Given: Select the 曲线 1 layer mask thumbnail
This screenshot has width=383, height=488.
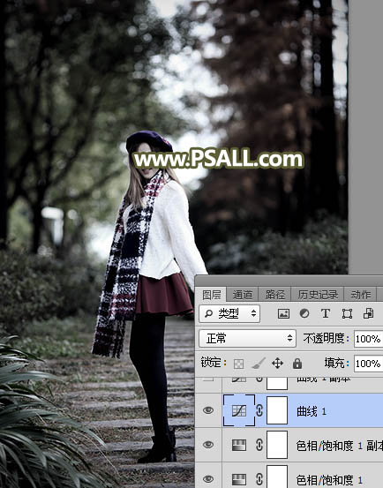Looking at the screenshot, I should point(277,410).
